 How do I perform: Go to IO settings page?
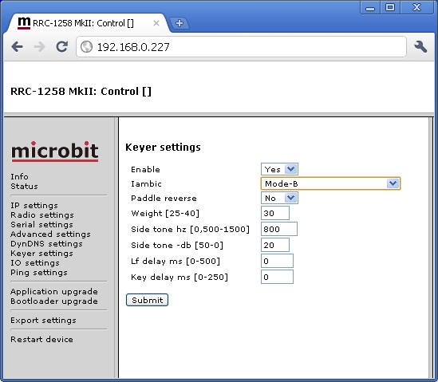35,263
